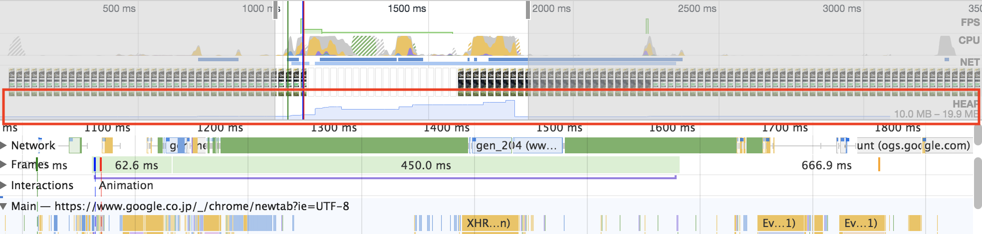Click the 1300 ms detail ruler mark

click(333, 128)
